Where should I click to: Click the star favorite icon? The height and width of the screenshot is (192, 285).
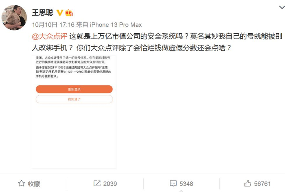tap(22, 183)
